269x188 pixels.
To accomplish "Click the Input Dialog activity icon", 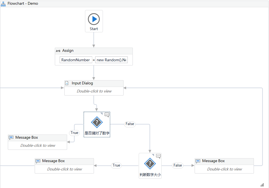I will point(67,83).
